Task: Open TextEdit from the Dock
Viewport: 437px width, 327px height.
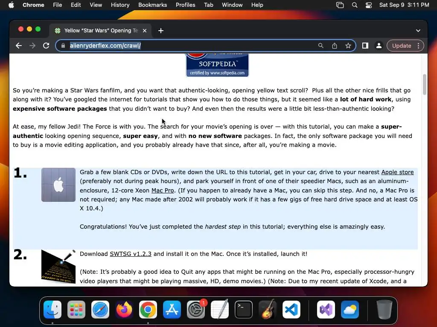Action: point(220,310)
